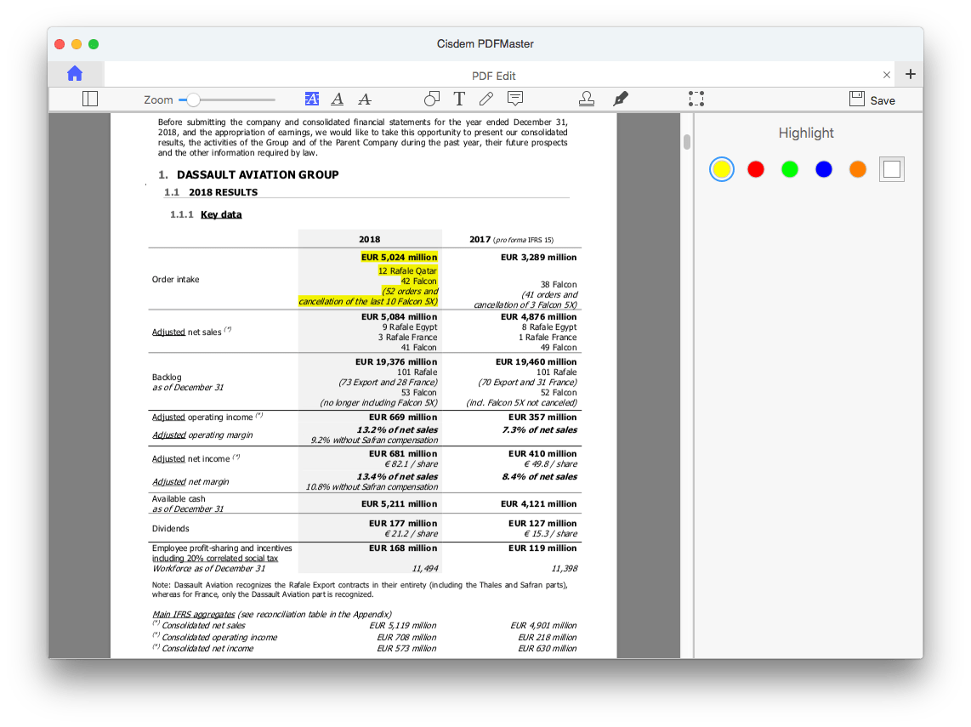Click 'EUR 410 million' 2017 value
This screenshot has height=727, width=971.
(542, 454)
